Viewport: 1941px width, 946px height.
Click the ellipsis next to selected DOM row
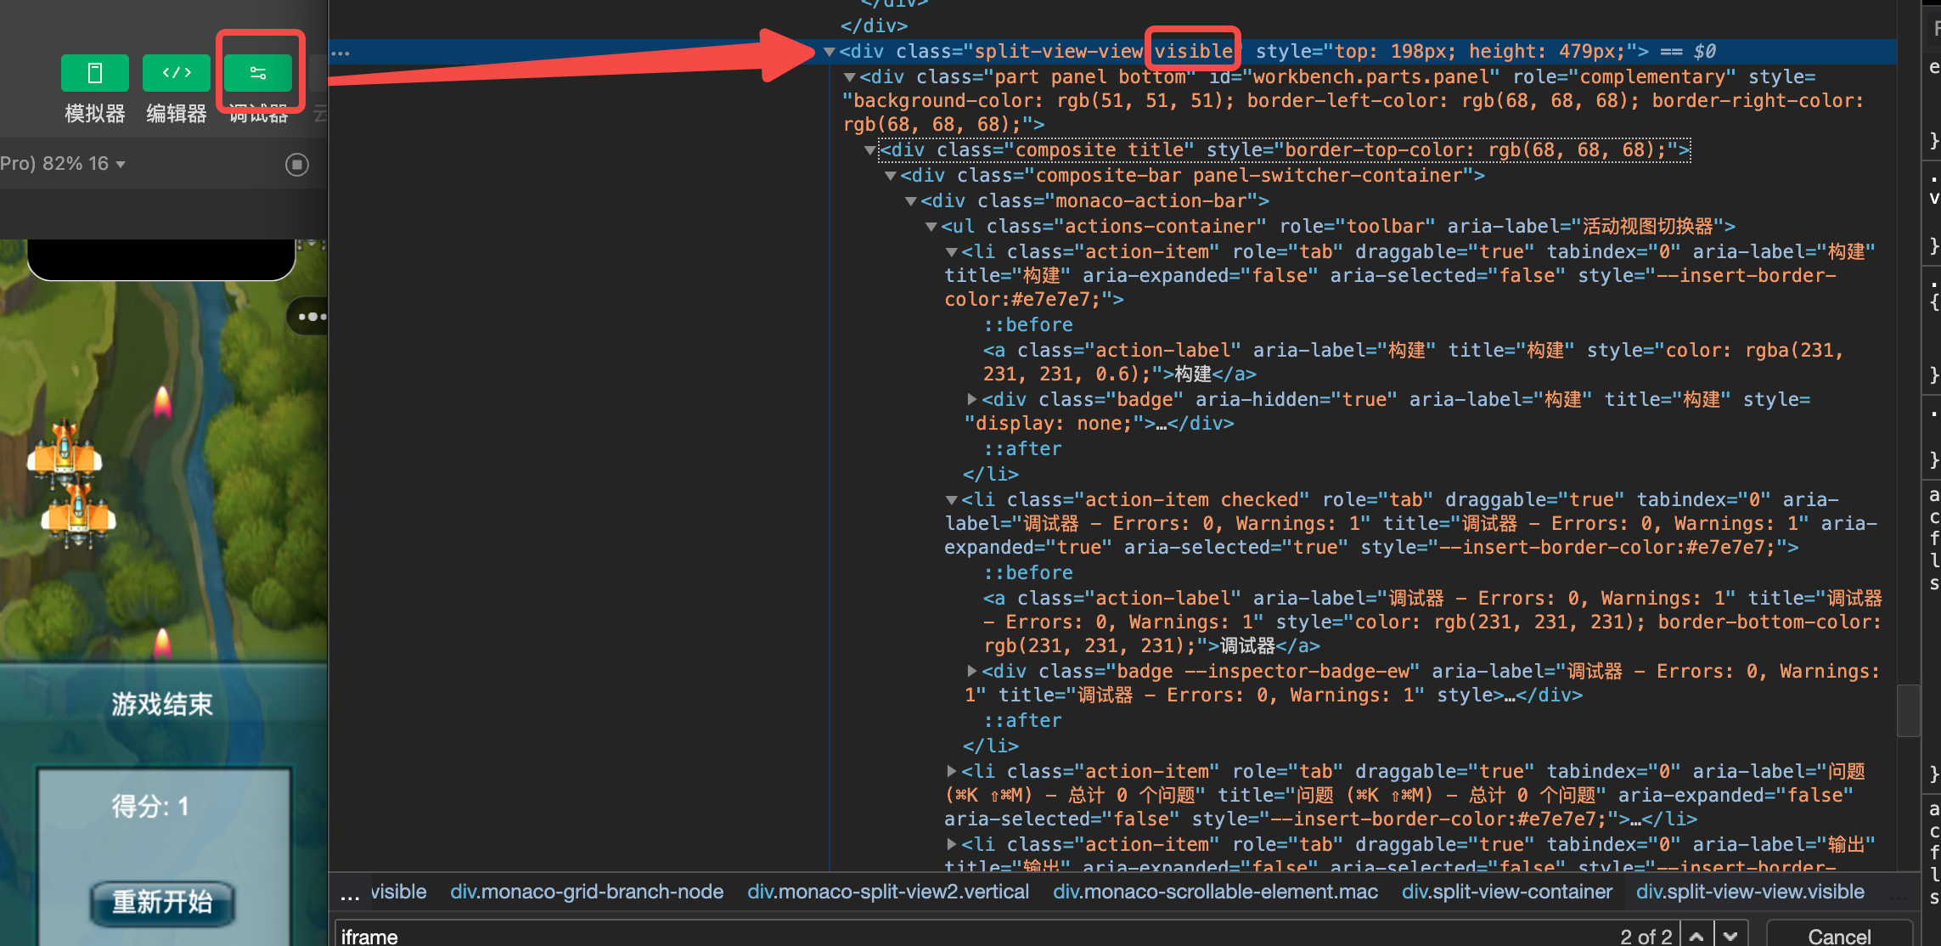pos(340,53)
